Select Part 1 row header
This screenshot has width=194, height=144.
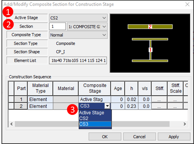[21, 99]
